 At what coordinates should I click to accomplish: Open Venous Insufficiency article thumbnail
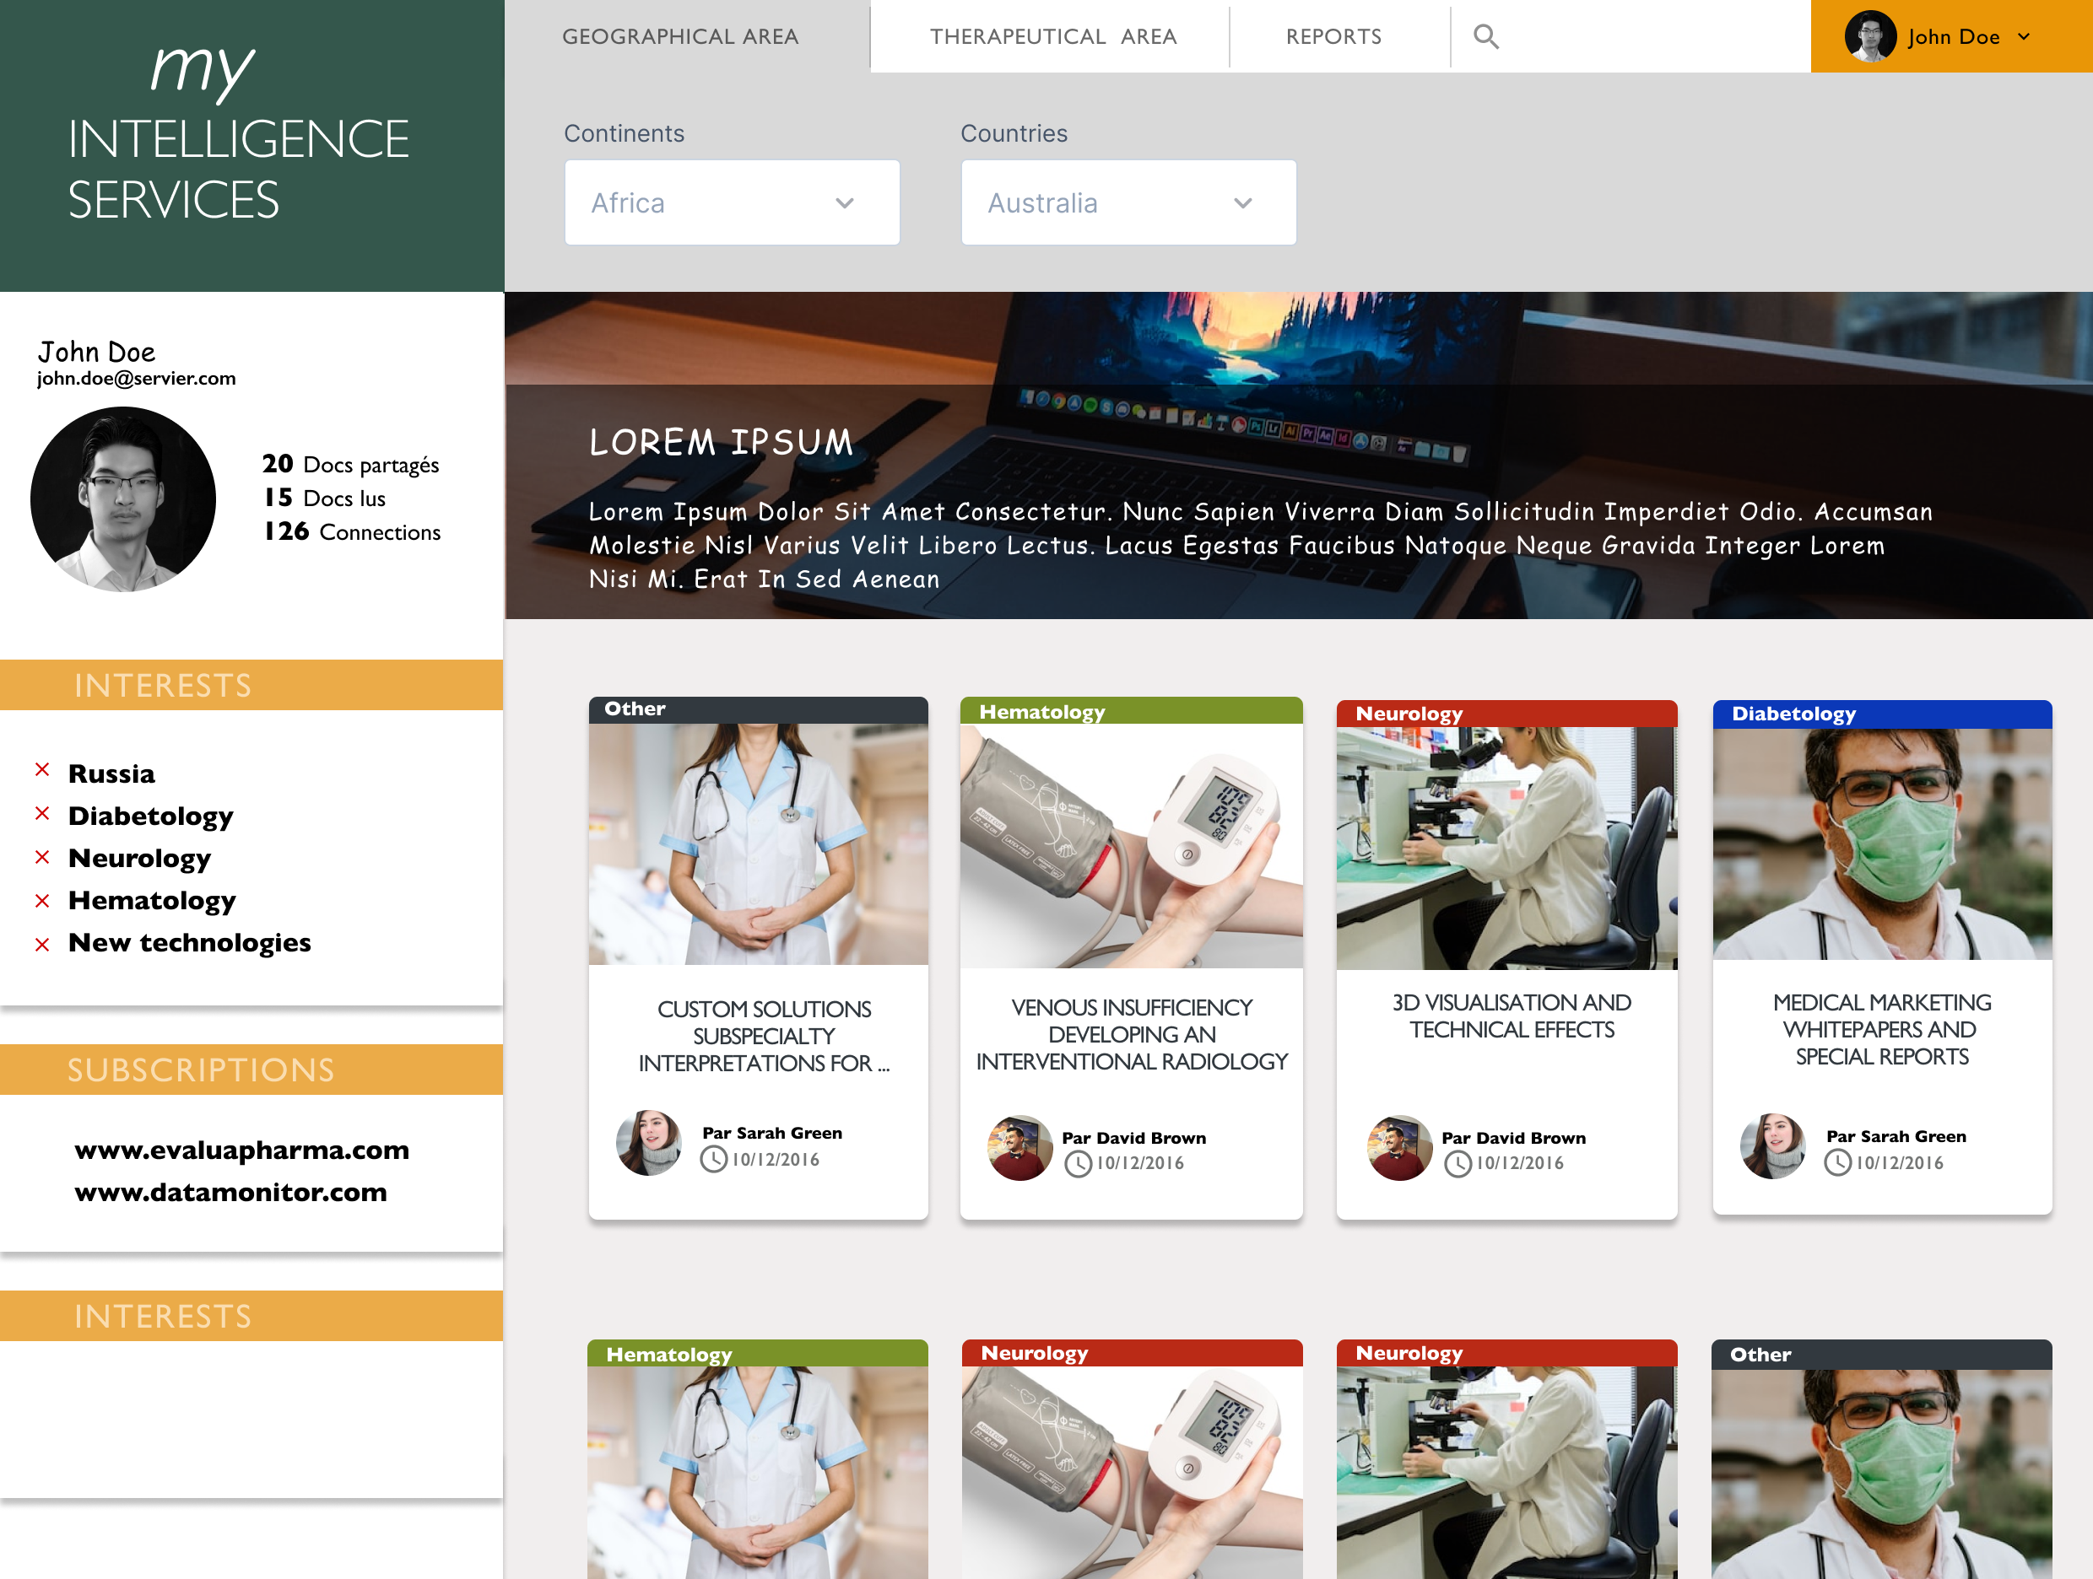tap(1131, 845)
